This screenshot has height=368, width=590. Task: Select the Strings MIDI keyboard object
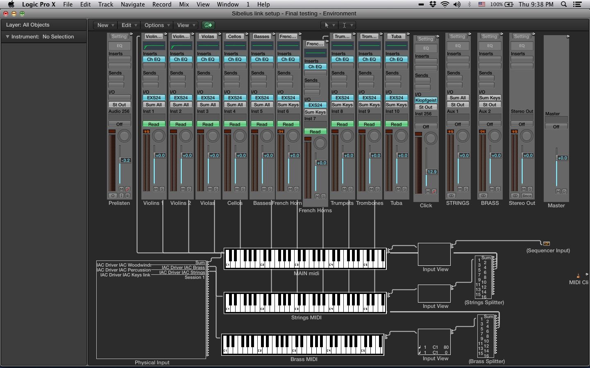pos(305,303)
